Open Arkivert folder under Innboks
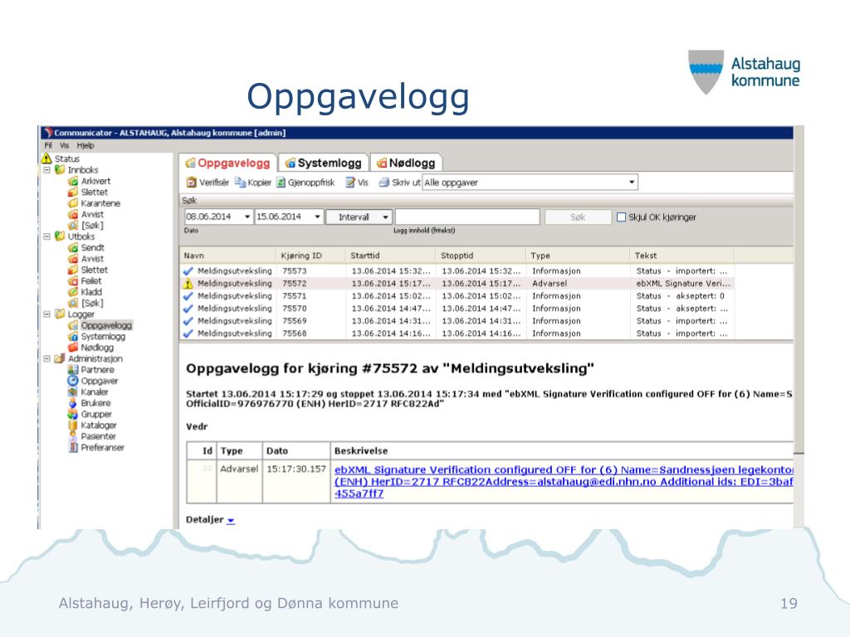 (x=89, y=181)
